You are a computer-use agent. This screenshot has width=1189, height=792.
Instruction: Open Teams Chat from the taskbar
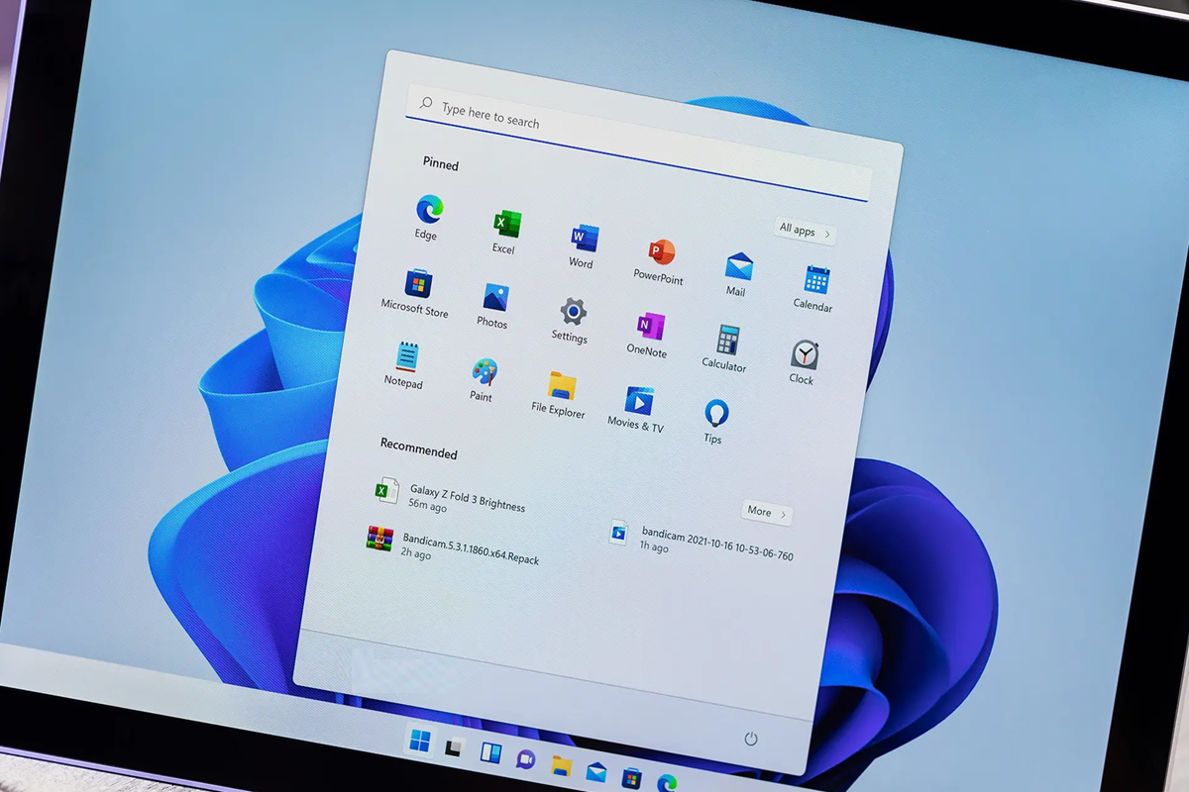[x=525, y=759]
